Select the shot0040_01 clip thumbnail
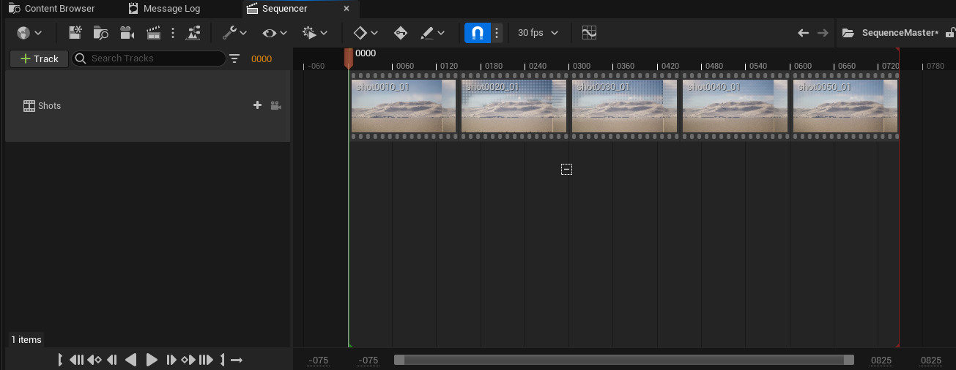The image size is (956, 370). coord(735,106)
